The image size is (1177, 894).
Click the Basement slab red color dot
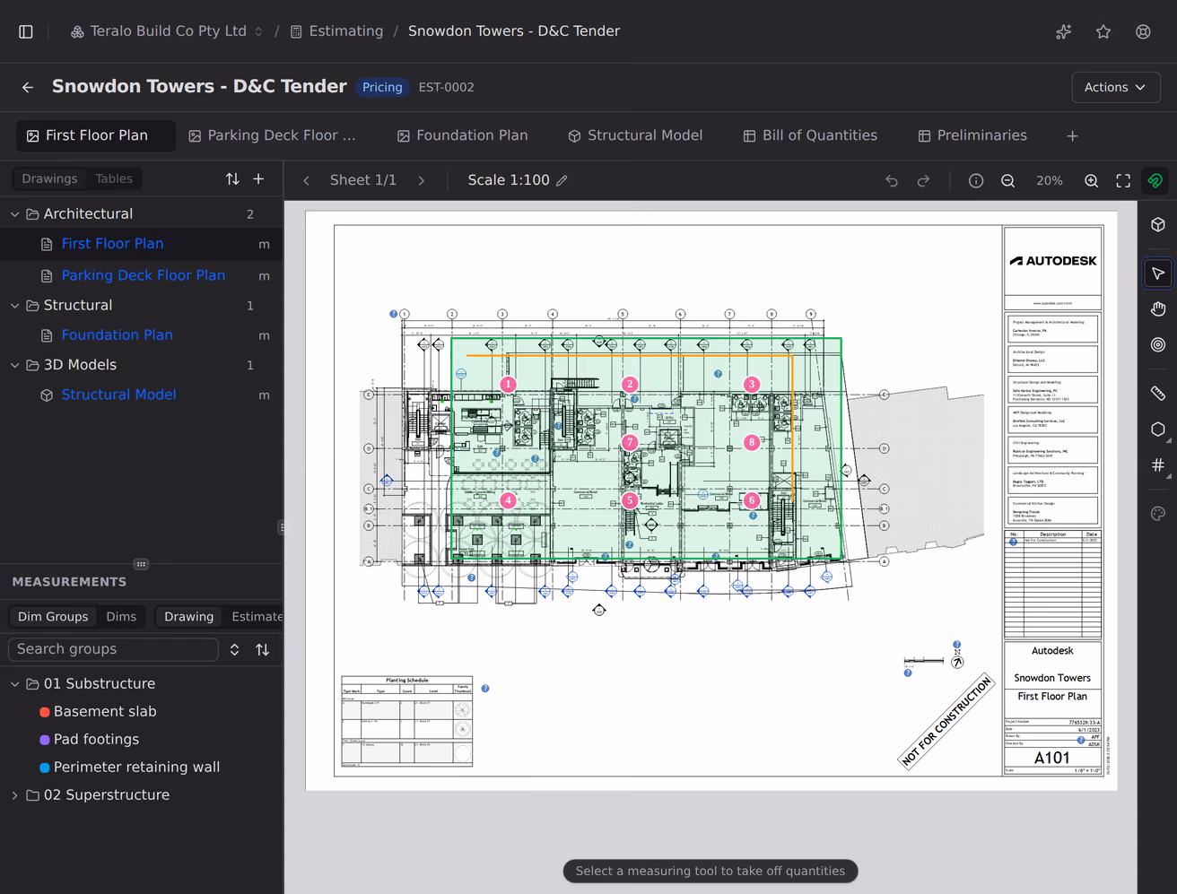coord(45,712)
